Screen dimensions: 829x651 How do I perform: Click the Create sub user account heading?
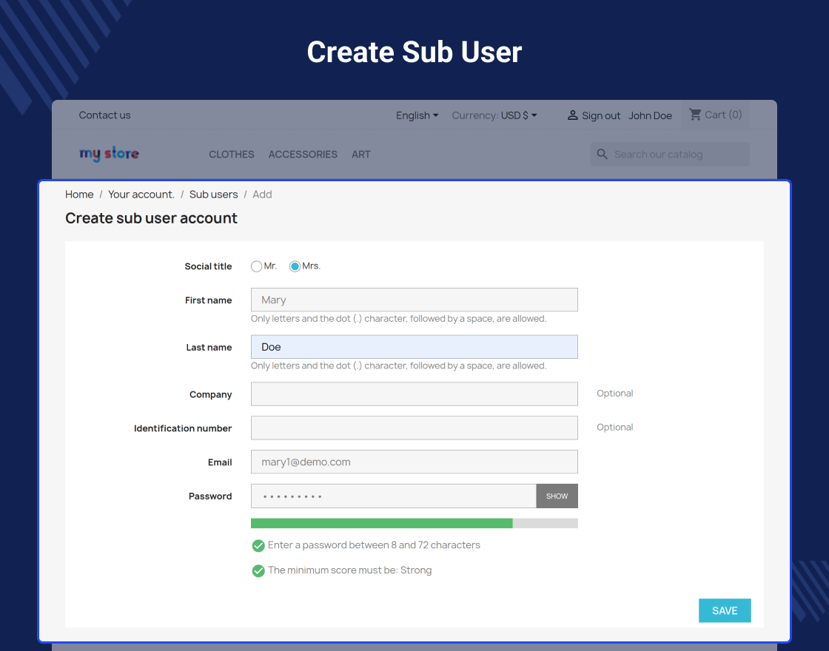click(151, 218)
